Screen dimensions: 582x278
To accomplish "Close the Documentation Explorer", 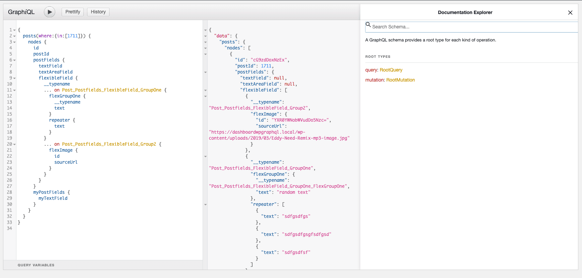I will pos(570,13).
